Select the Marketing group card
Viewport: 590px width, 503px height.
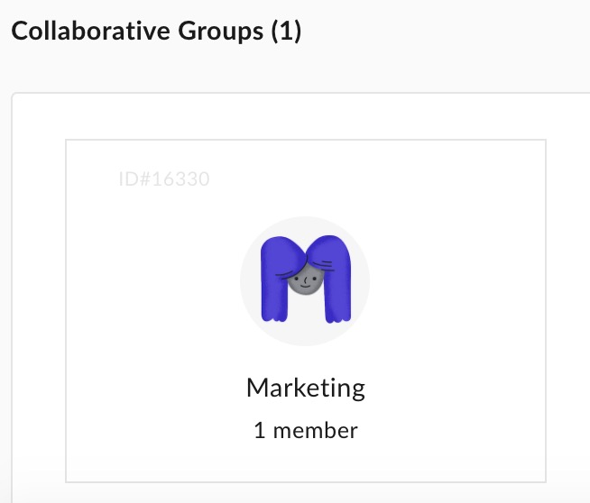point(306,311)
